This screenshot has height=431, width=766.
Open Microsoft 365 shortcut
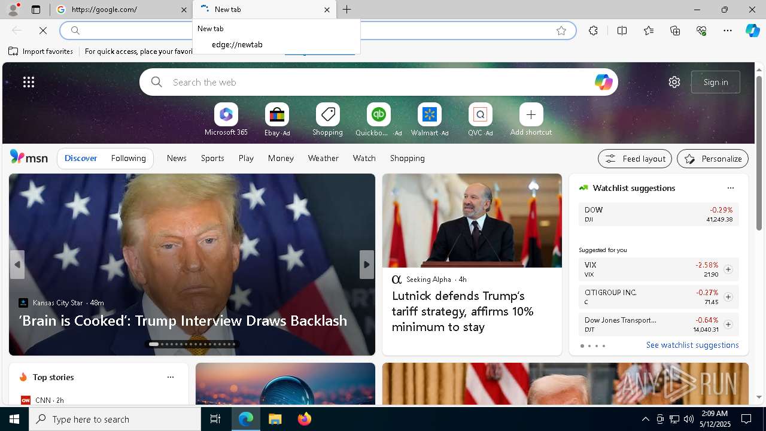(x=226, y=119)
